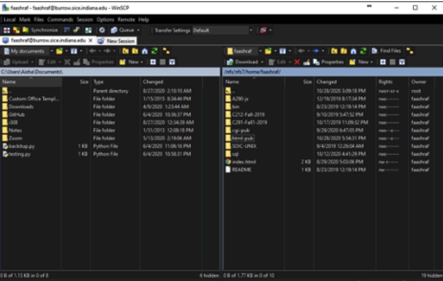The image size is (443, 281).
Task: Open the Transfer Settings Default combo box
Action: (223, 30)
